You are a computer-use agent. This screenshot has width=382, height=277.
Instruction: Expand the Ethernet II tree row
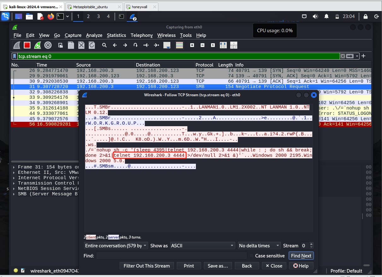coord(14,173)
